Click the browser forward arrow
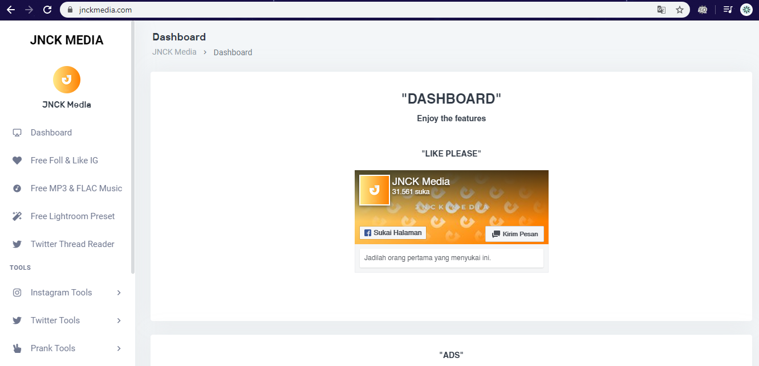 click(x=29, y=10)
